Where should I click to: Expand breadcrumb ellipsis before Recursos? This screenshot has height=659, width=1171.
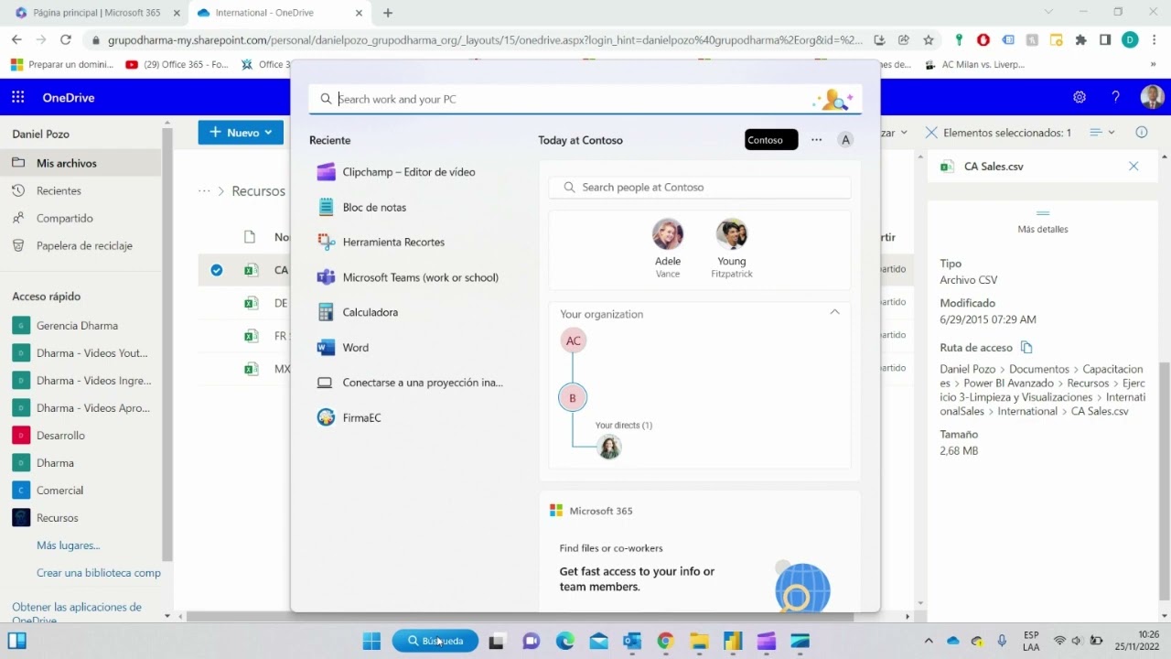click(x=204, y=190)
